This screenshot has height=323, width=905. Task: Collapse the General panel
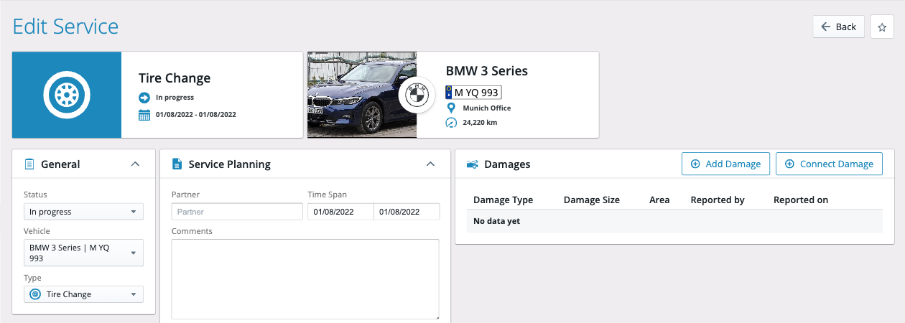click(135, 164)
